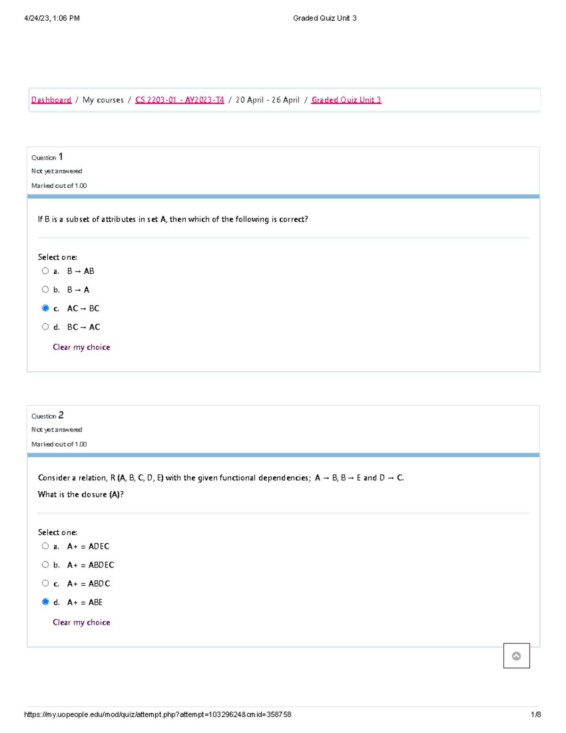Click "My courses" in the breadcrumb trail
Image resolution: width=566 pixels, height=733 pixels.
pyautogui.click(x=104, y=100)
